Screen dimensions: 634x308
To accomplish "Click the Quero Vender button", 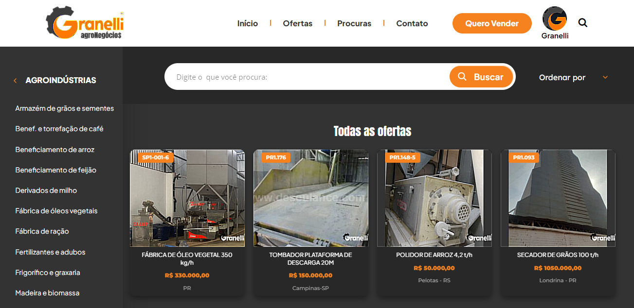I will coord(492,23).
